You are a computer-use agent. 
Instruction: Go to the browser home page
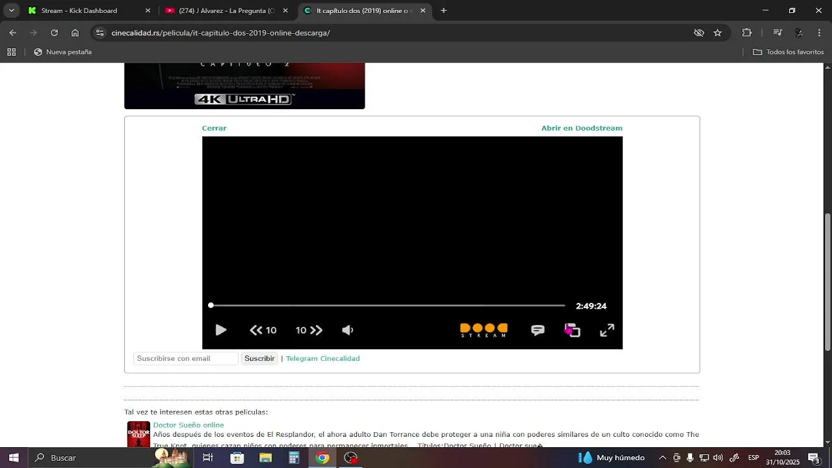(x=75, y=32)
